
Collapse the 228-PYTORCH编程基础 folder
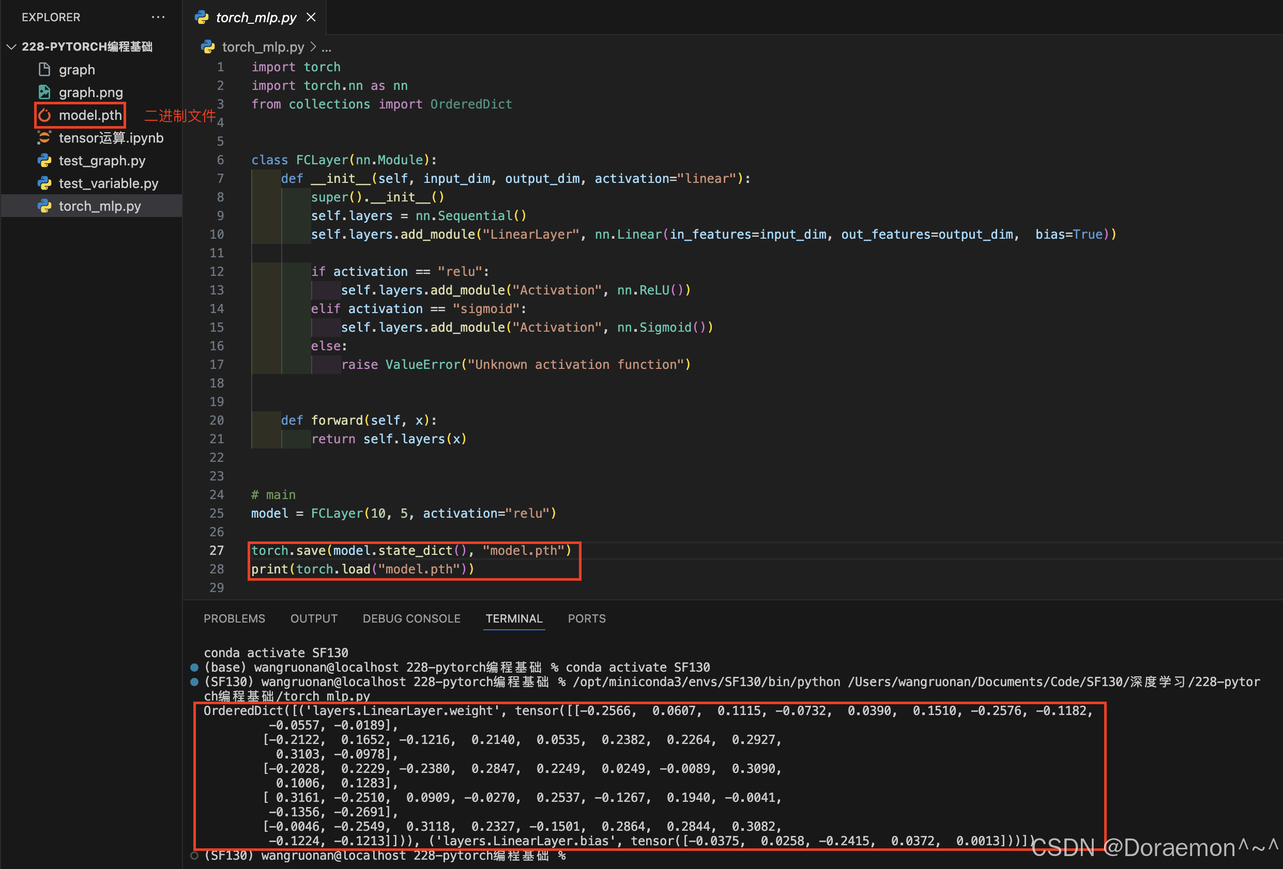11,47
